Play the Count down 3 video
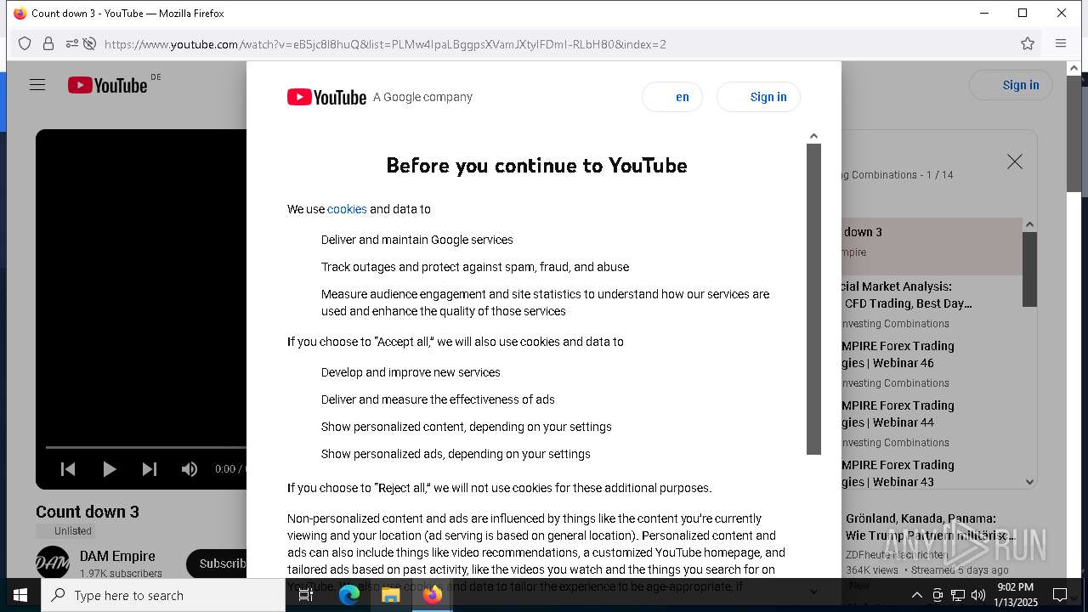The image size is (1088, 612). point(109,469)
